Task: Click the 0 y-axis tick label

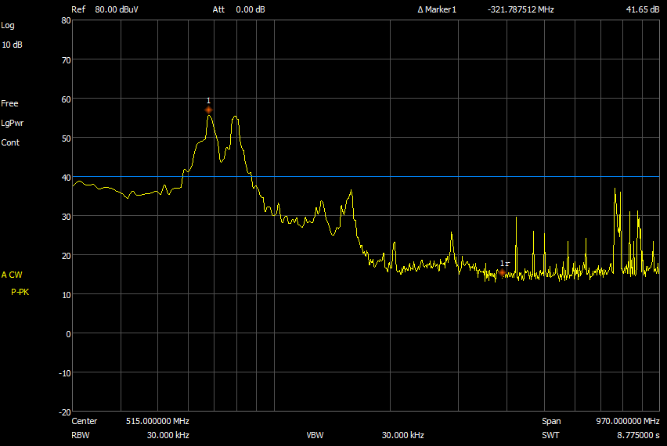Action: pos(68,334)
